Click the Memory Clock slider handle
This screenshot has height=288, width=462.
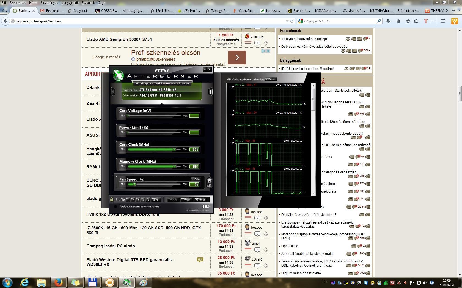174,166
